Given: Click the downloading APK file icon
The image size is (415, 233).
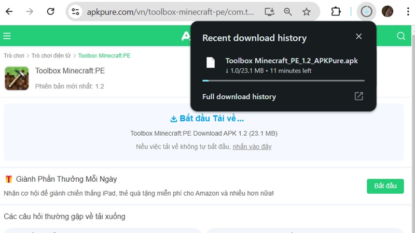Looking at the screenshot, I should coord(211,63).
